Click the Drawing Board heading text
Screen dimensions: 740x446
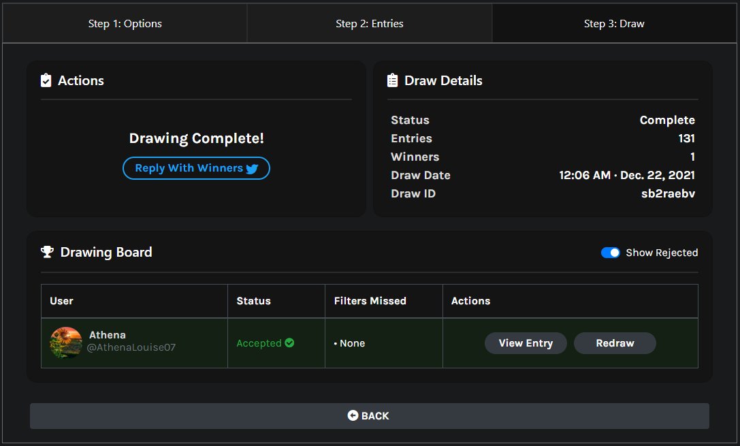pos(106,252)
